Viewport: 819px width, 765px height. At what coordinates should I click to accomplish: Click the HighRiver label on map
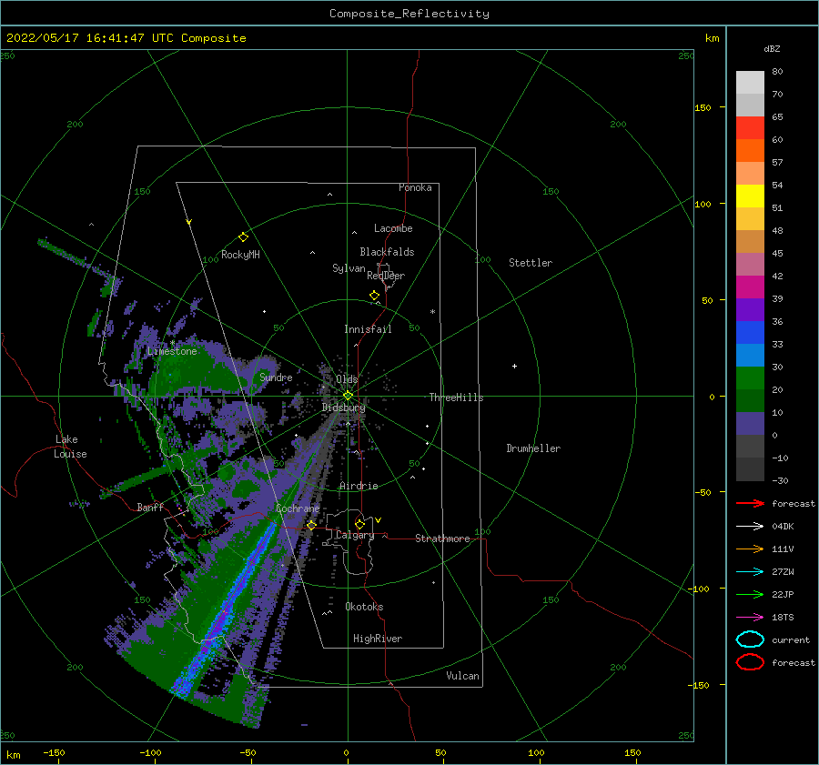click(x=378, y=639)
